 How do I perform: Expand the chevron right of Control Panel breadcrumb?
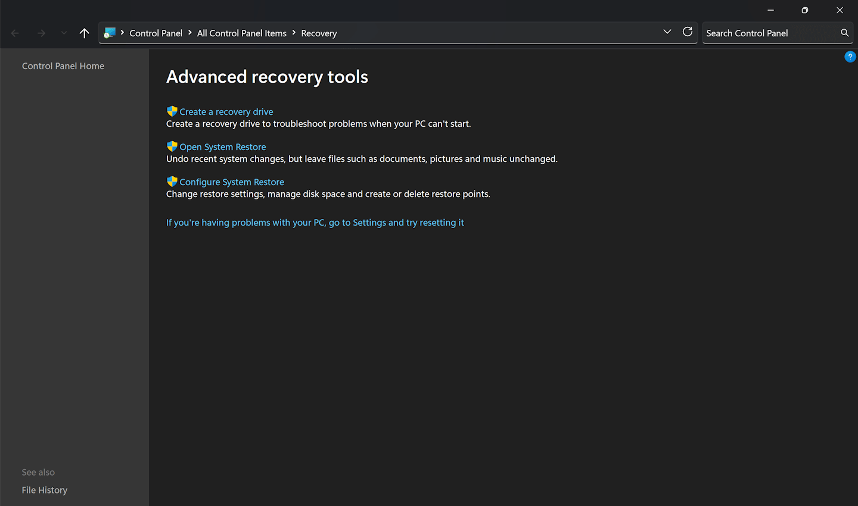tap(190, 33)
